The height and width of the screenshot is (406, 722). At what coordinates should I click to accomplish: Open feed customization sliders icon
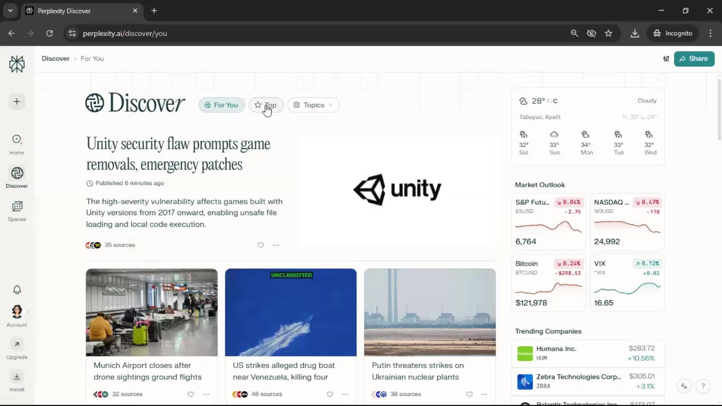point(666,59)
